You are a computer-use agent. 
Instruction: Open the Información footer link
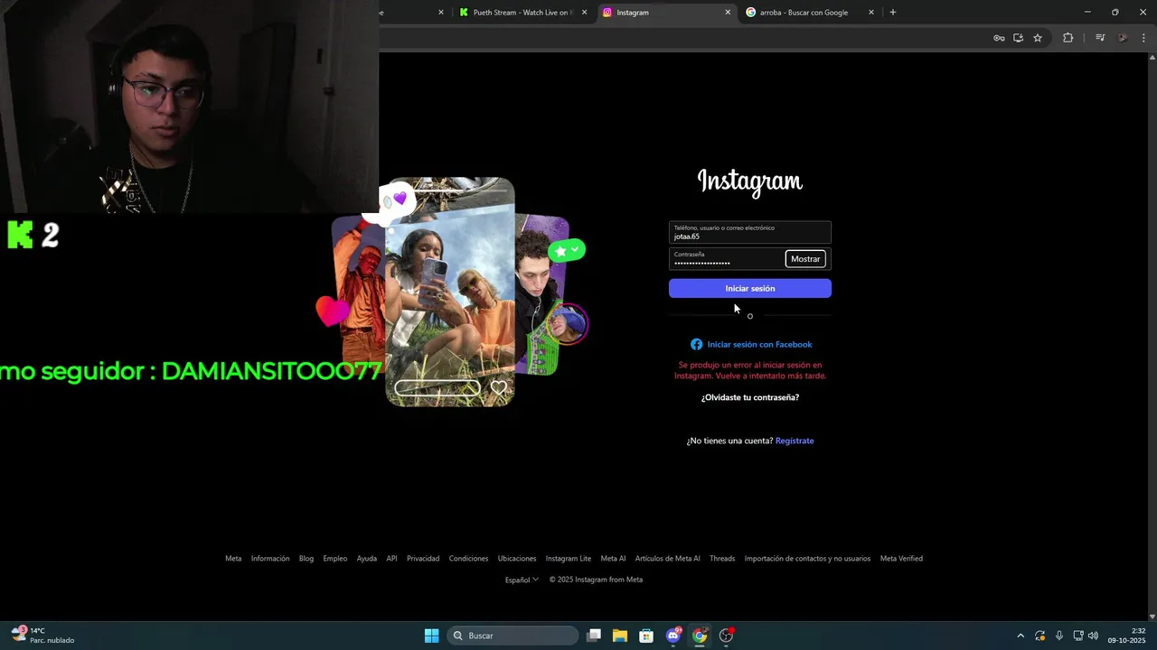click(270, 558)
